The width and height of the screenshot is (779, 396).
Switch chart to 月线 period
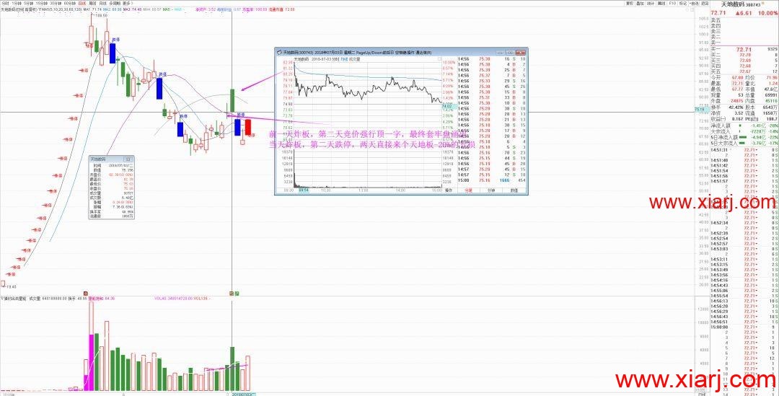pos(103,3)
